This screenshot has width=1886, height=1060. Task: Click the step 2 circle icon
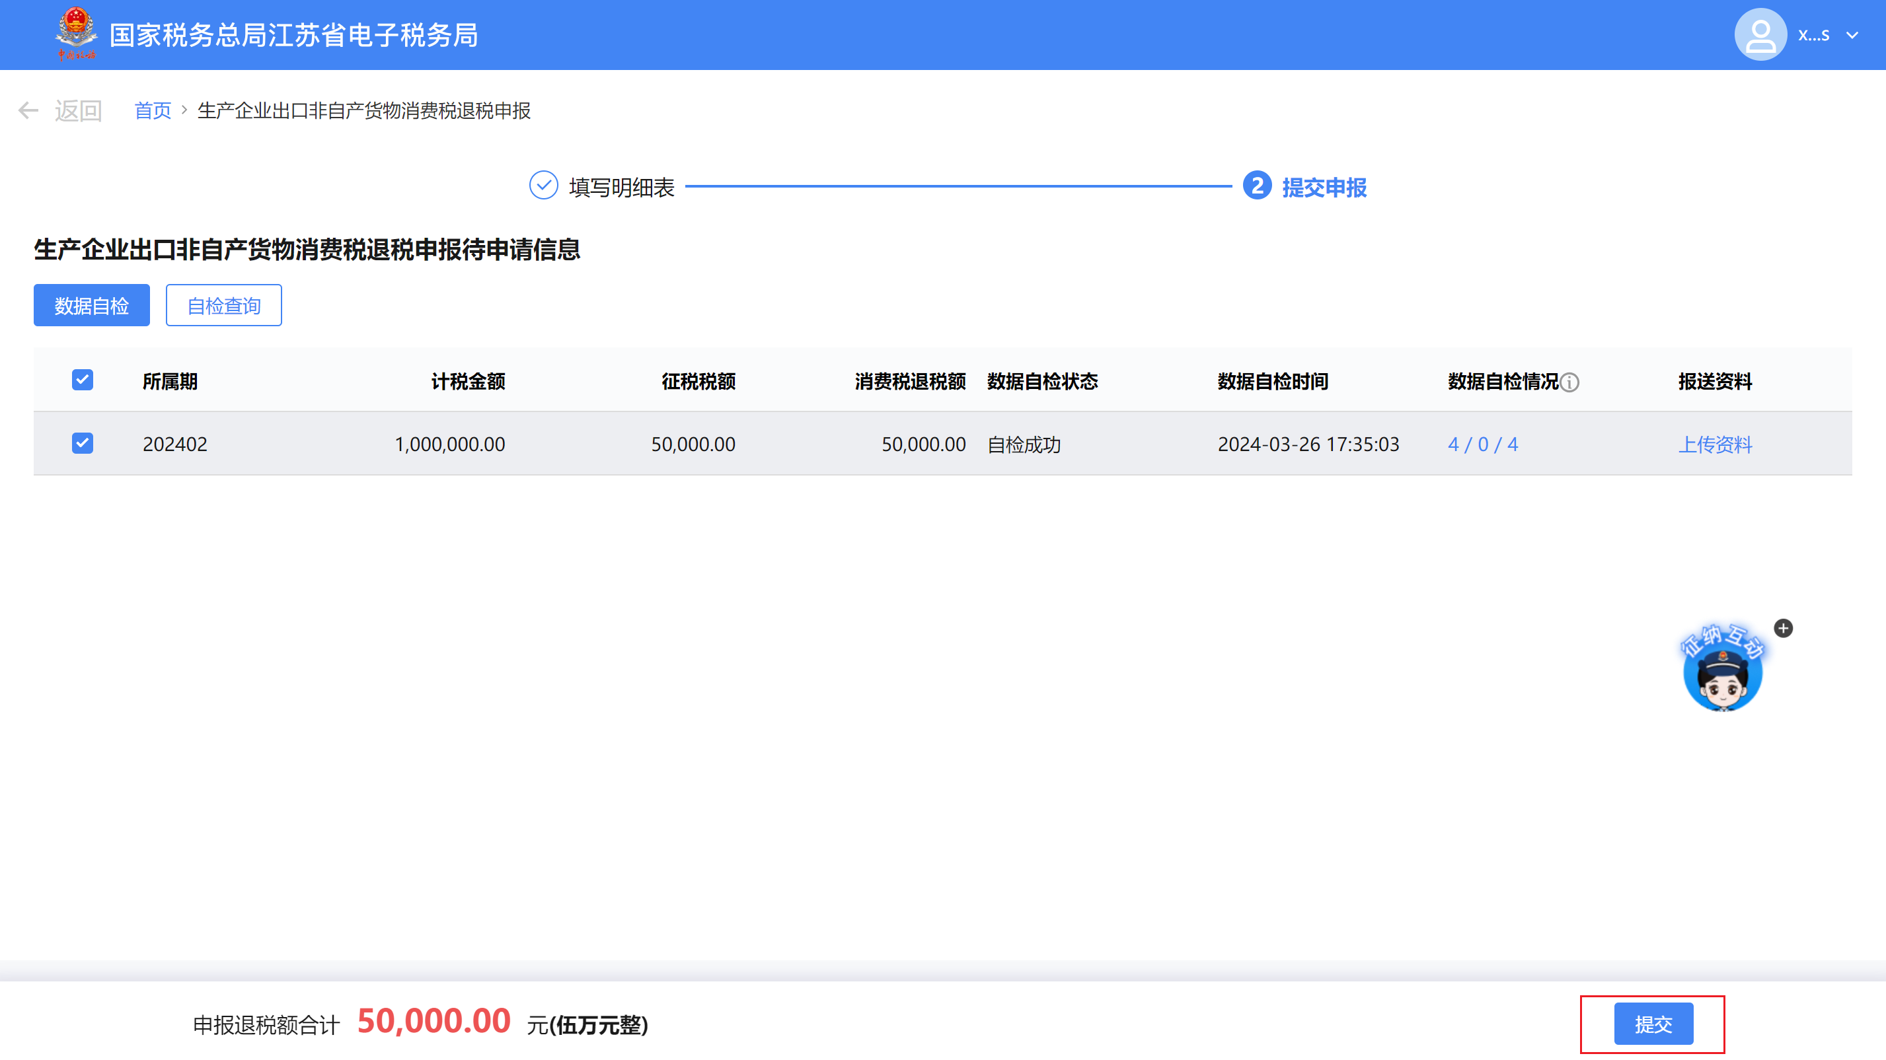pos(1257,186)
